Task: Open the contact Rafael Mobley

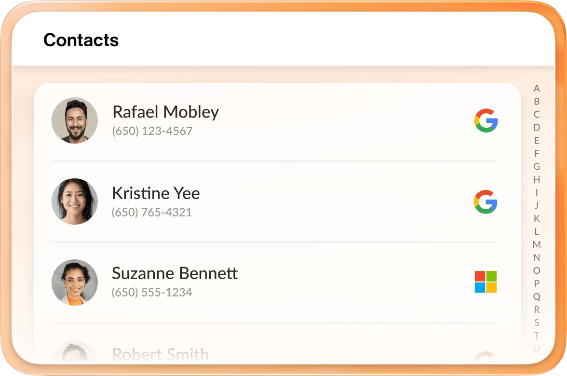Action: [x=165, y=112]
